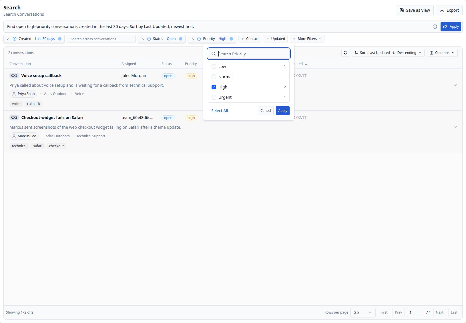Open the Priority High value selector
Screen dimensions: 466x323
click(222, 39)
